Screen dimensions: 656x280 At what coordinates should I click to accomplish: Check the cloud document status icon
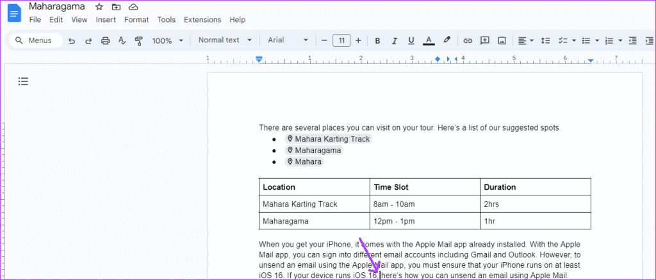point(133,6)
